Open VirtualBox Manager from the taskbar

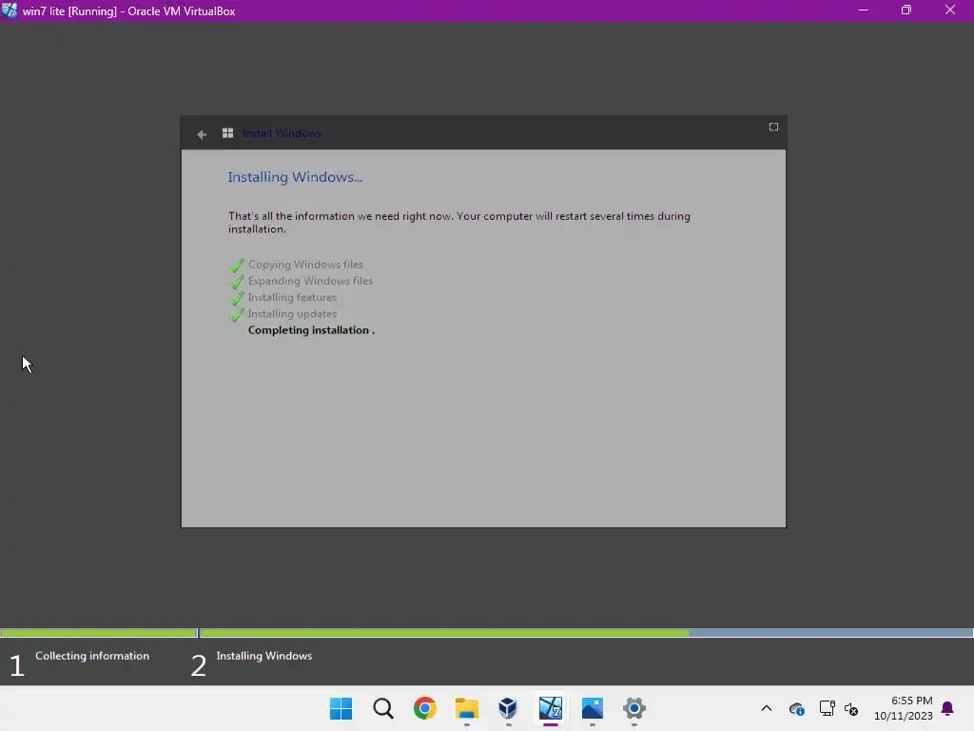click(x=508, y=708)
